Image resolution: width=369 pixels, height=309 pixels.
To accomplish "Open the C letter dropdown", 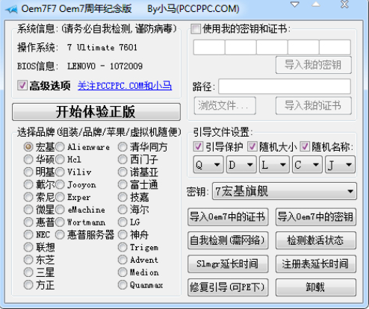I will [307, 165].
